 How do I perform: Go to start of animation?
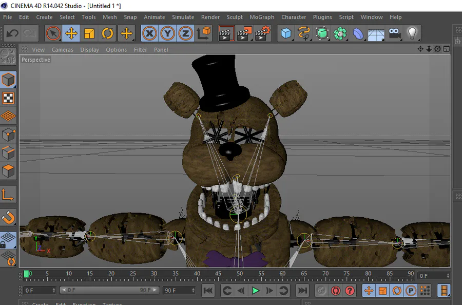point(208,291)
